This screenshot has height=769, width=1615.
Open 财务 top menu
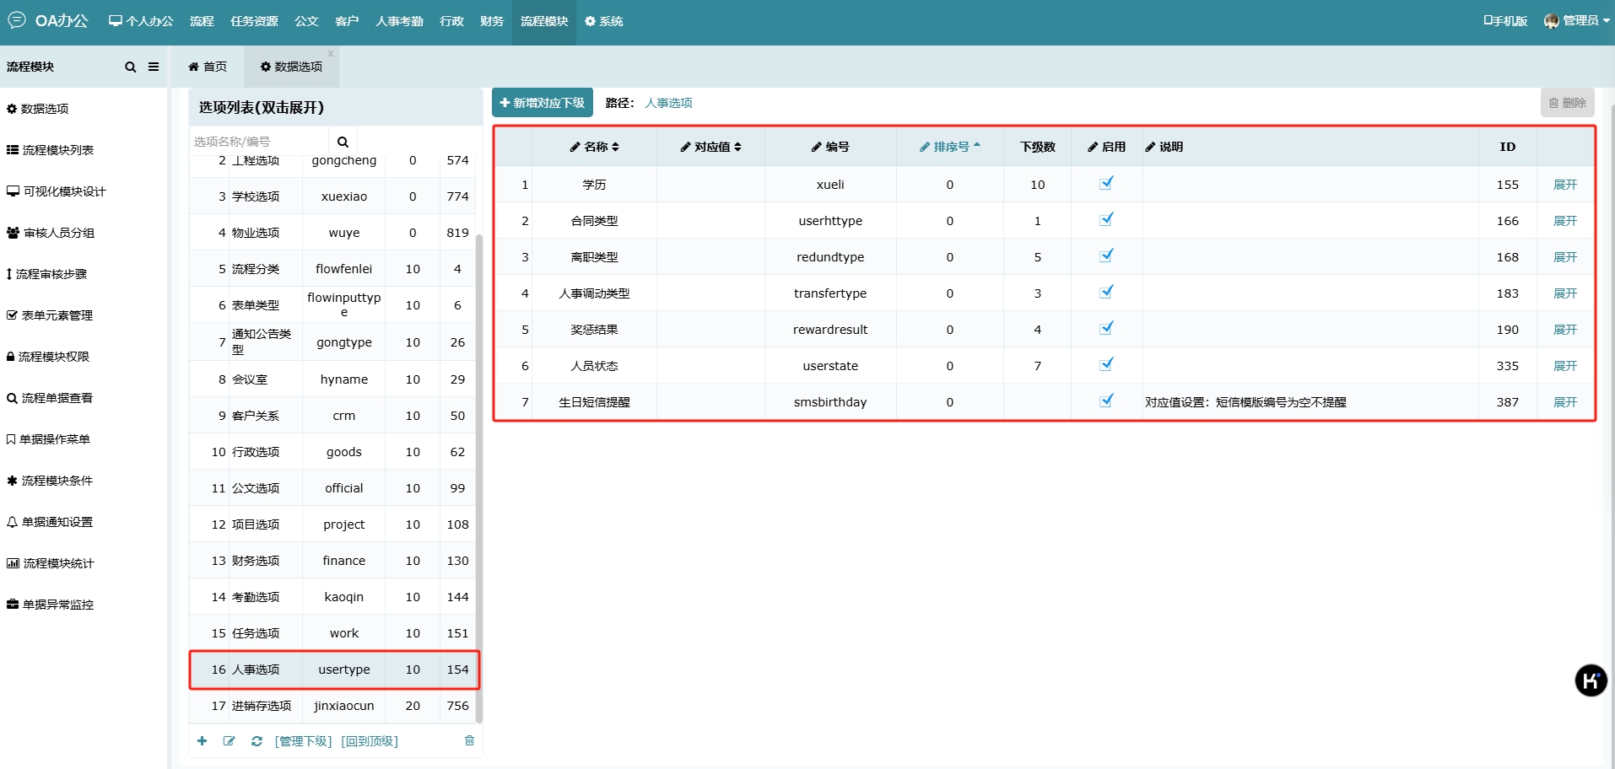492,21
